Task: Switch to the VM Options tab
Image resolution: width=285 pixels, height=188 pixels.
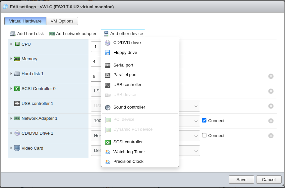Action: pyautogui.click(x=62, y=21)
